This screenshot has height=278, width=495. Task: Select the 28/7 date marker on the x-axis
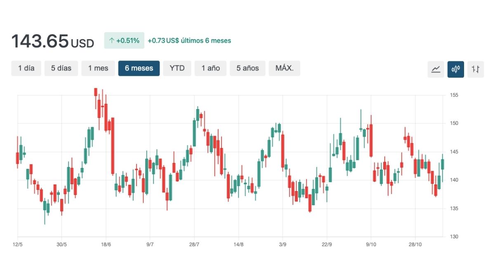(194, 244)
